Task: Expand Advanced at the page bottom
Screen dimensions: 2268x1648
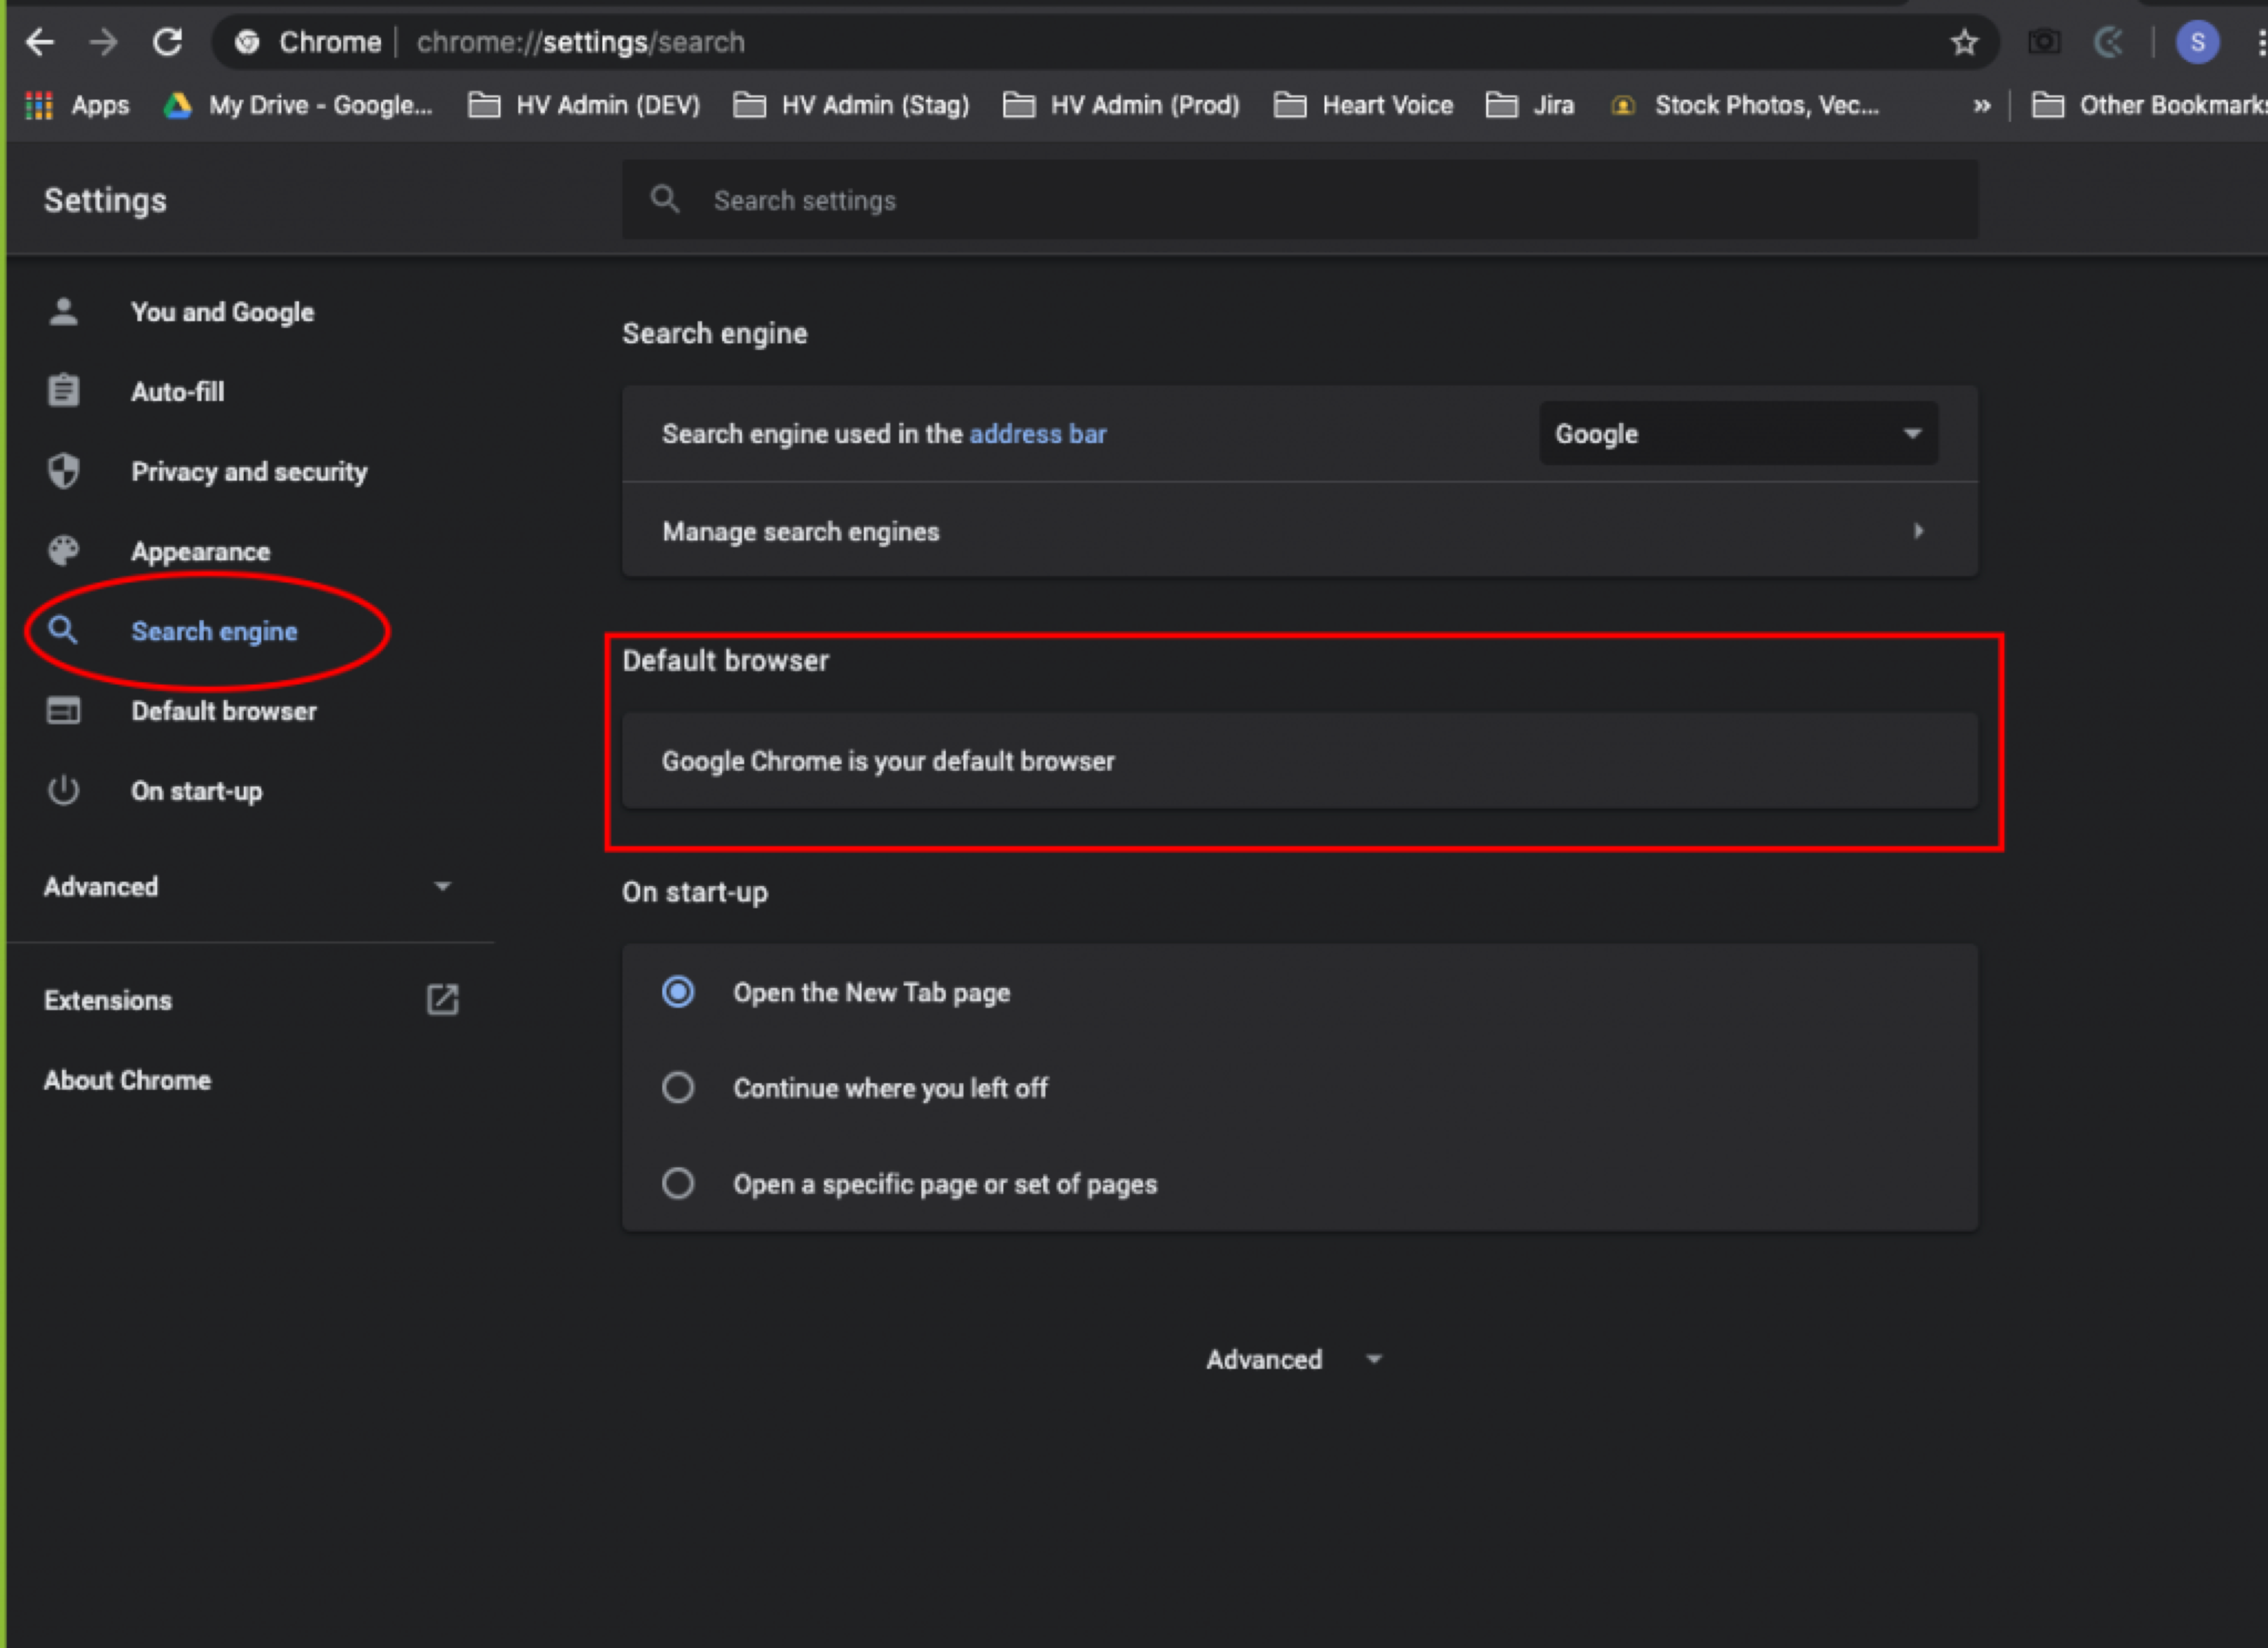Action: click(1294, 1360)
